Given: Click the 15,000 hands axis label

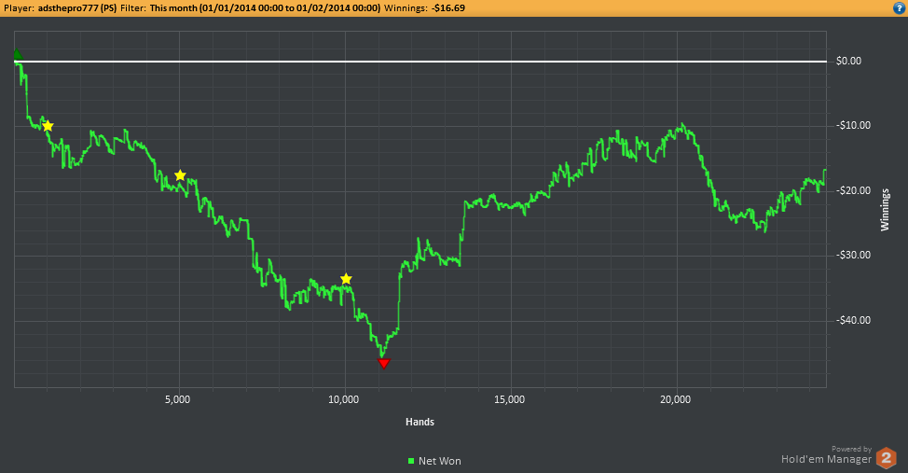Looking at the screenshot, I should 509,399.
